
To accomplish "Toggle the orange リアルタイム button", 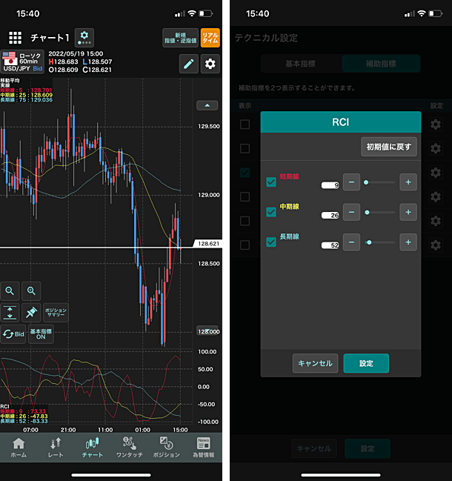I will click(210, 38).
